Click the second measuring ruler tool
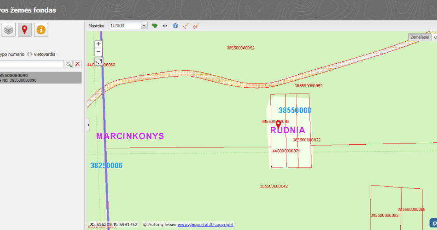 tap(196, 26)
